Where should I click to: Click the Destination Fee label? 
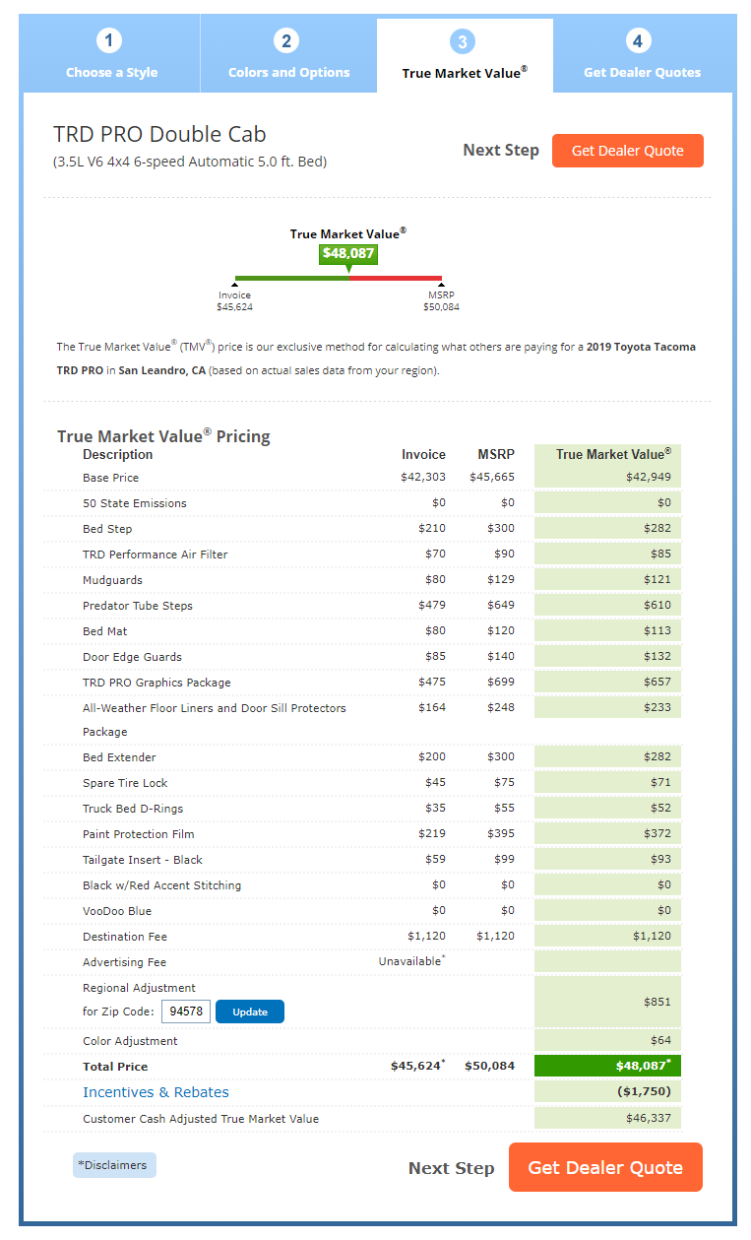pos(125,937)
